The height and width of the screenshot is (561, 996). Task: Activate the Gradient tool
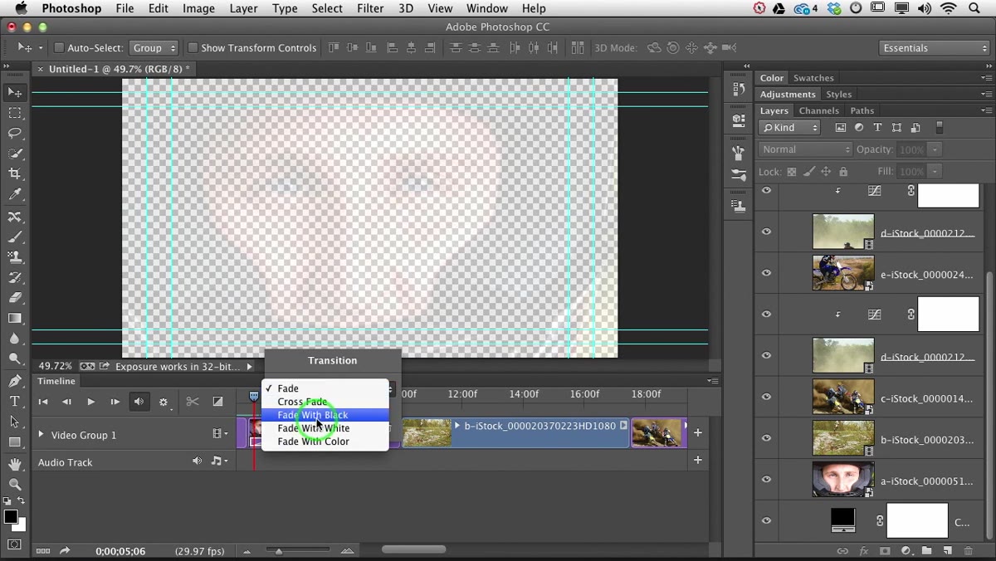[x=15, y=318]
